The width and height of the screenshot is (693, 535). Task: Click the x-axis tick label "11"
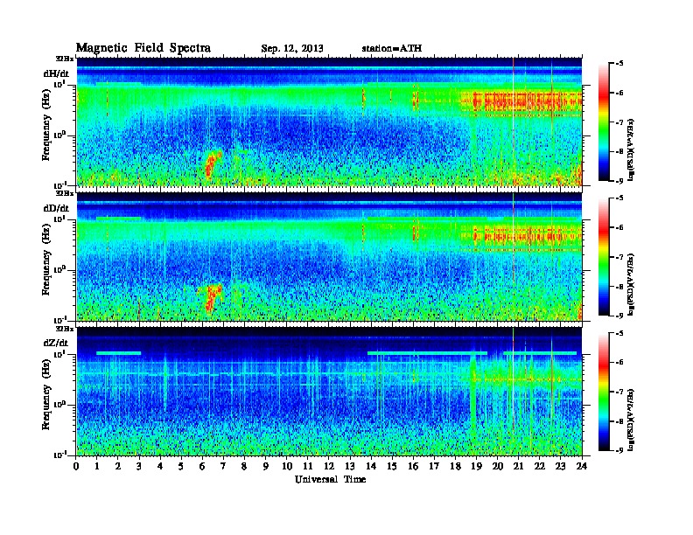pos(308,467)
